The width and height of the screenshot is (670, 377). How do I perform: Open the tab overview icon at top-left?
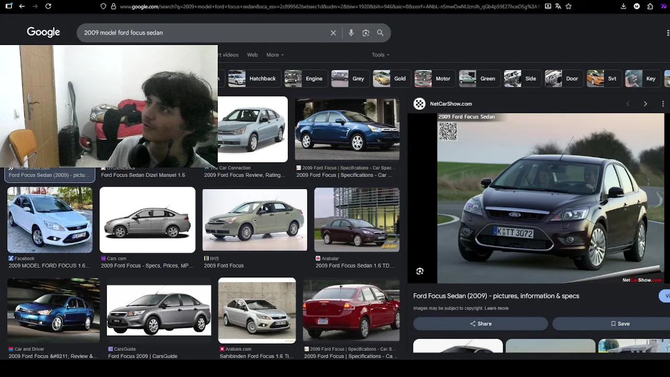(8, 6)
